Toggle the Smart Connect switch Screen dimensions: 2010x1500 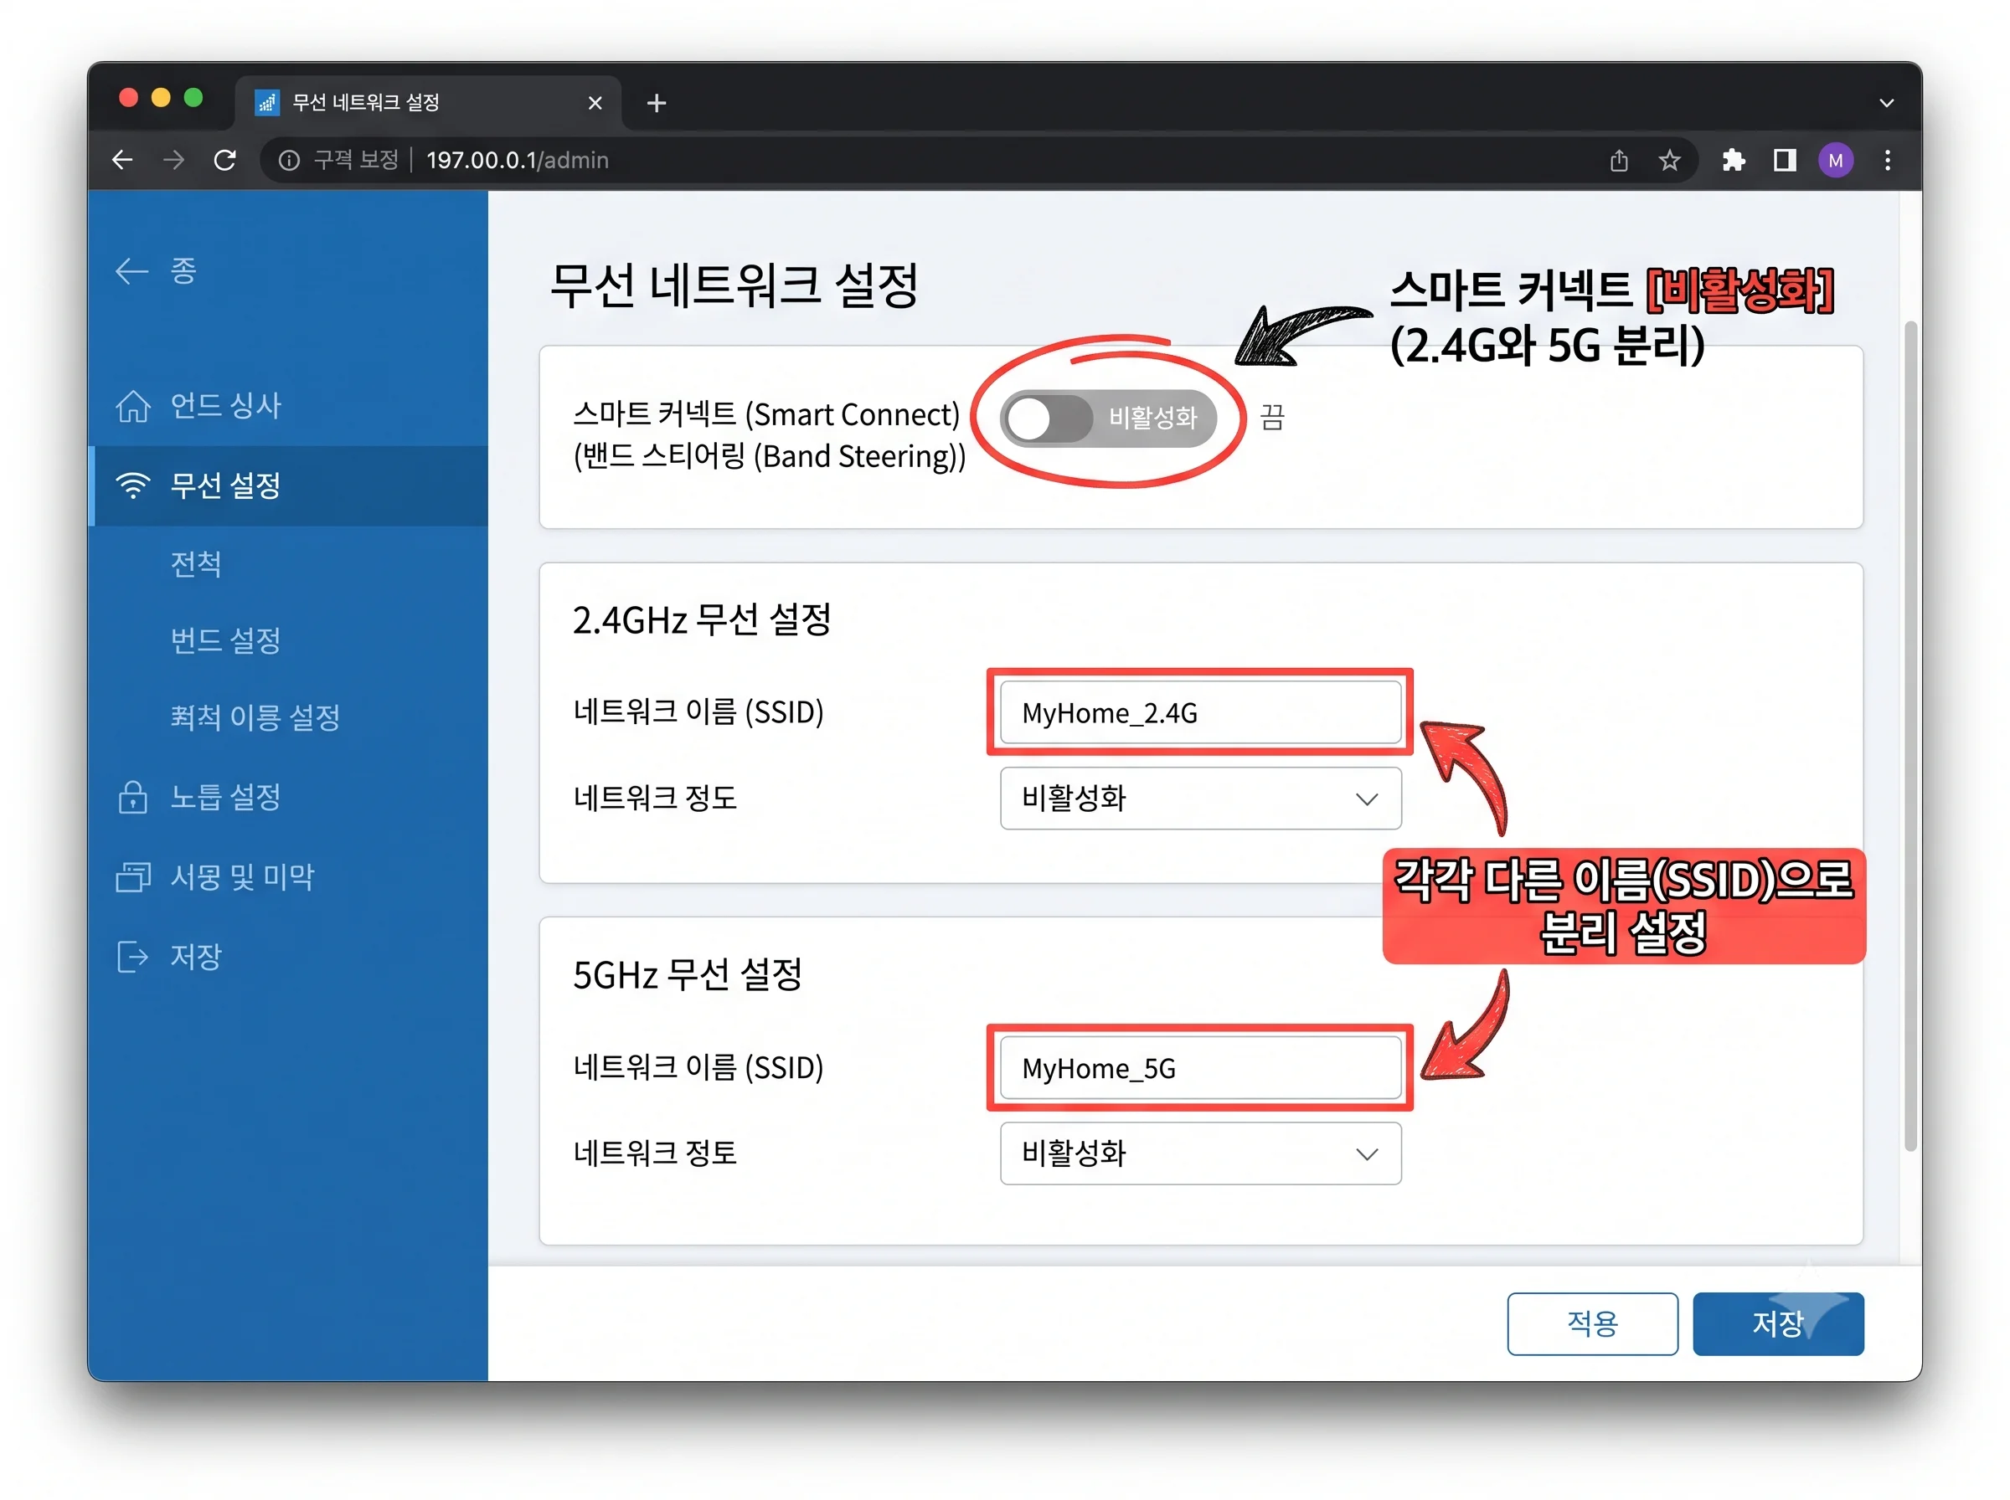(x=1107, y=419)
